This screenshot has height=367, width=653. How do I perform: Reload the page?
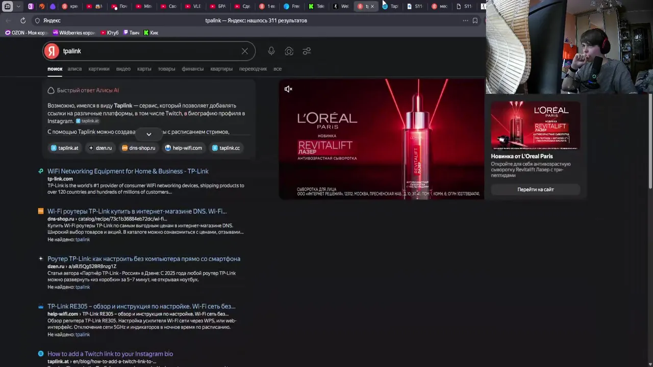point(23,20)
